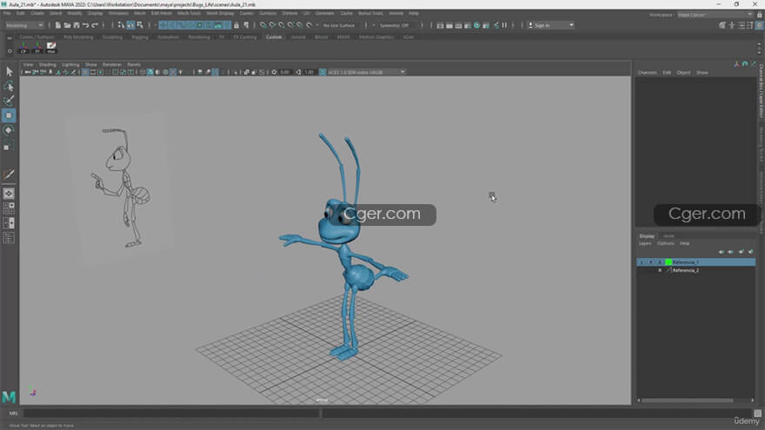Open Referencia_2 layer color swatch

tap(669, 270)
